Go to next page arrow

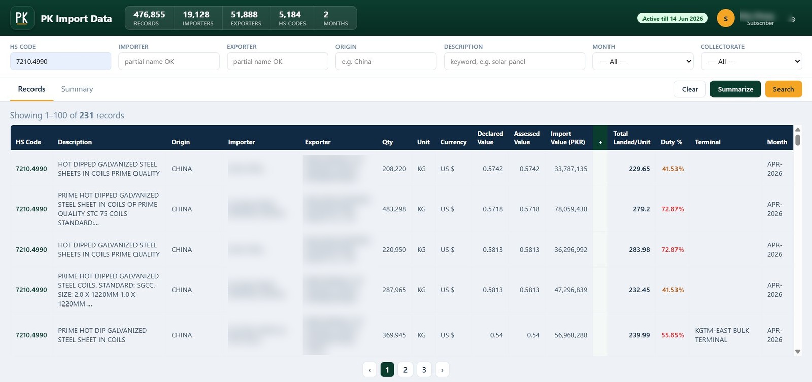442,370
